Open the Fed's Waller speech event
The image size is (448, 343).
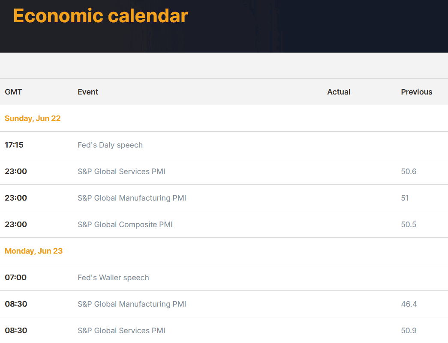(x=113, y=278)
